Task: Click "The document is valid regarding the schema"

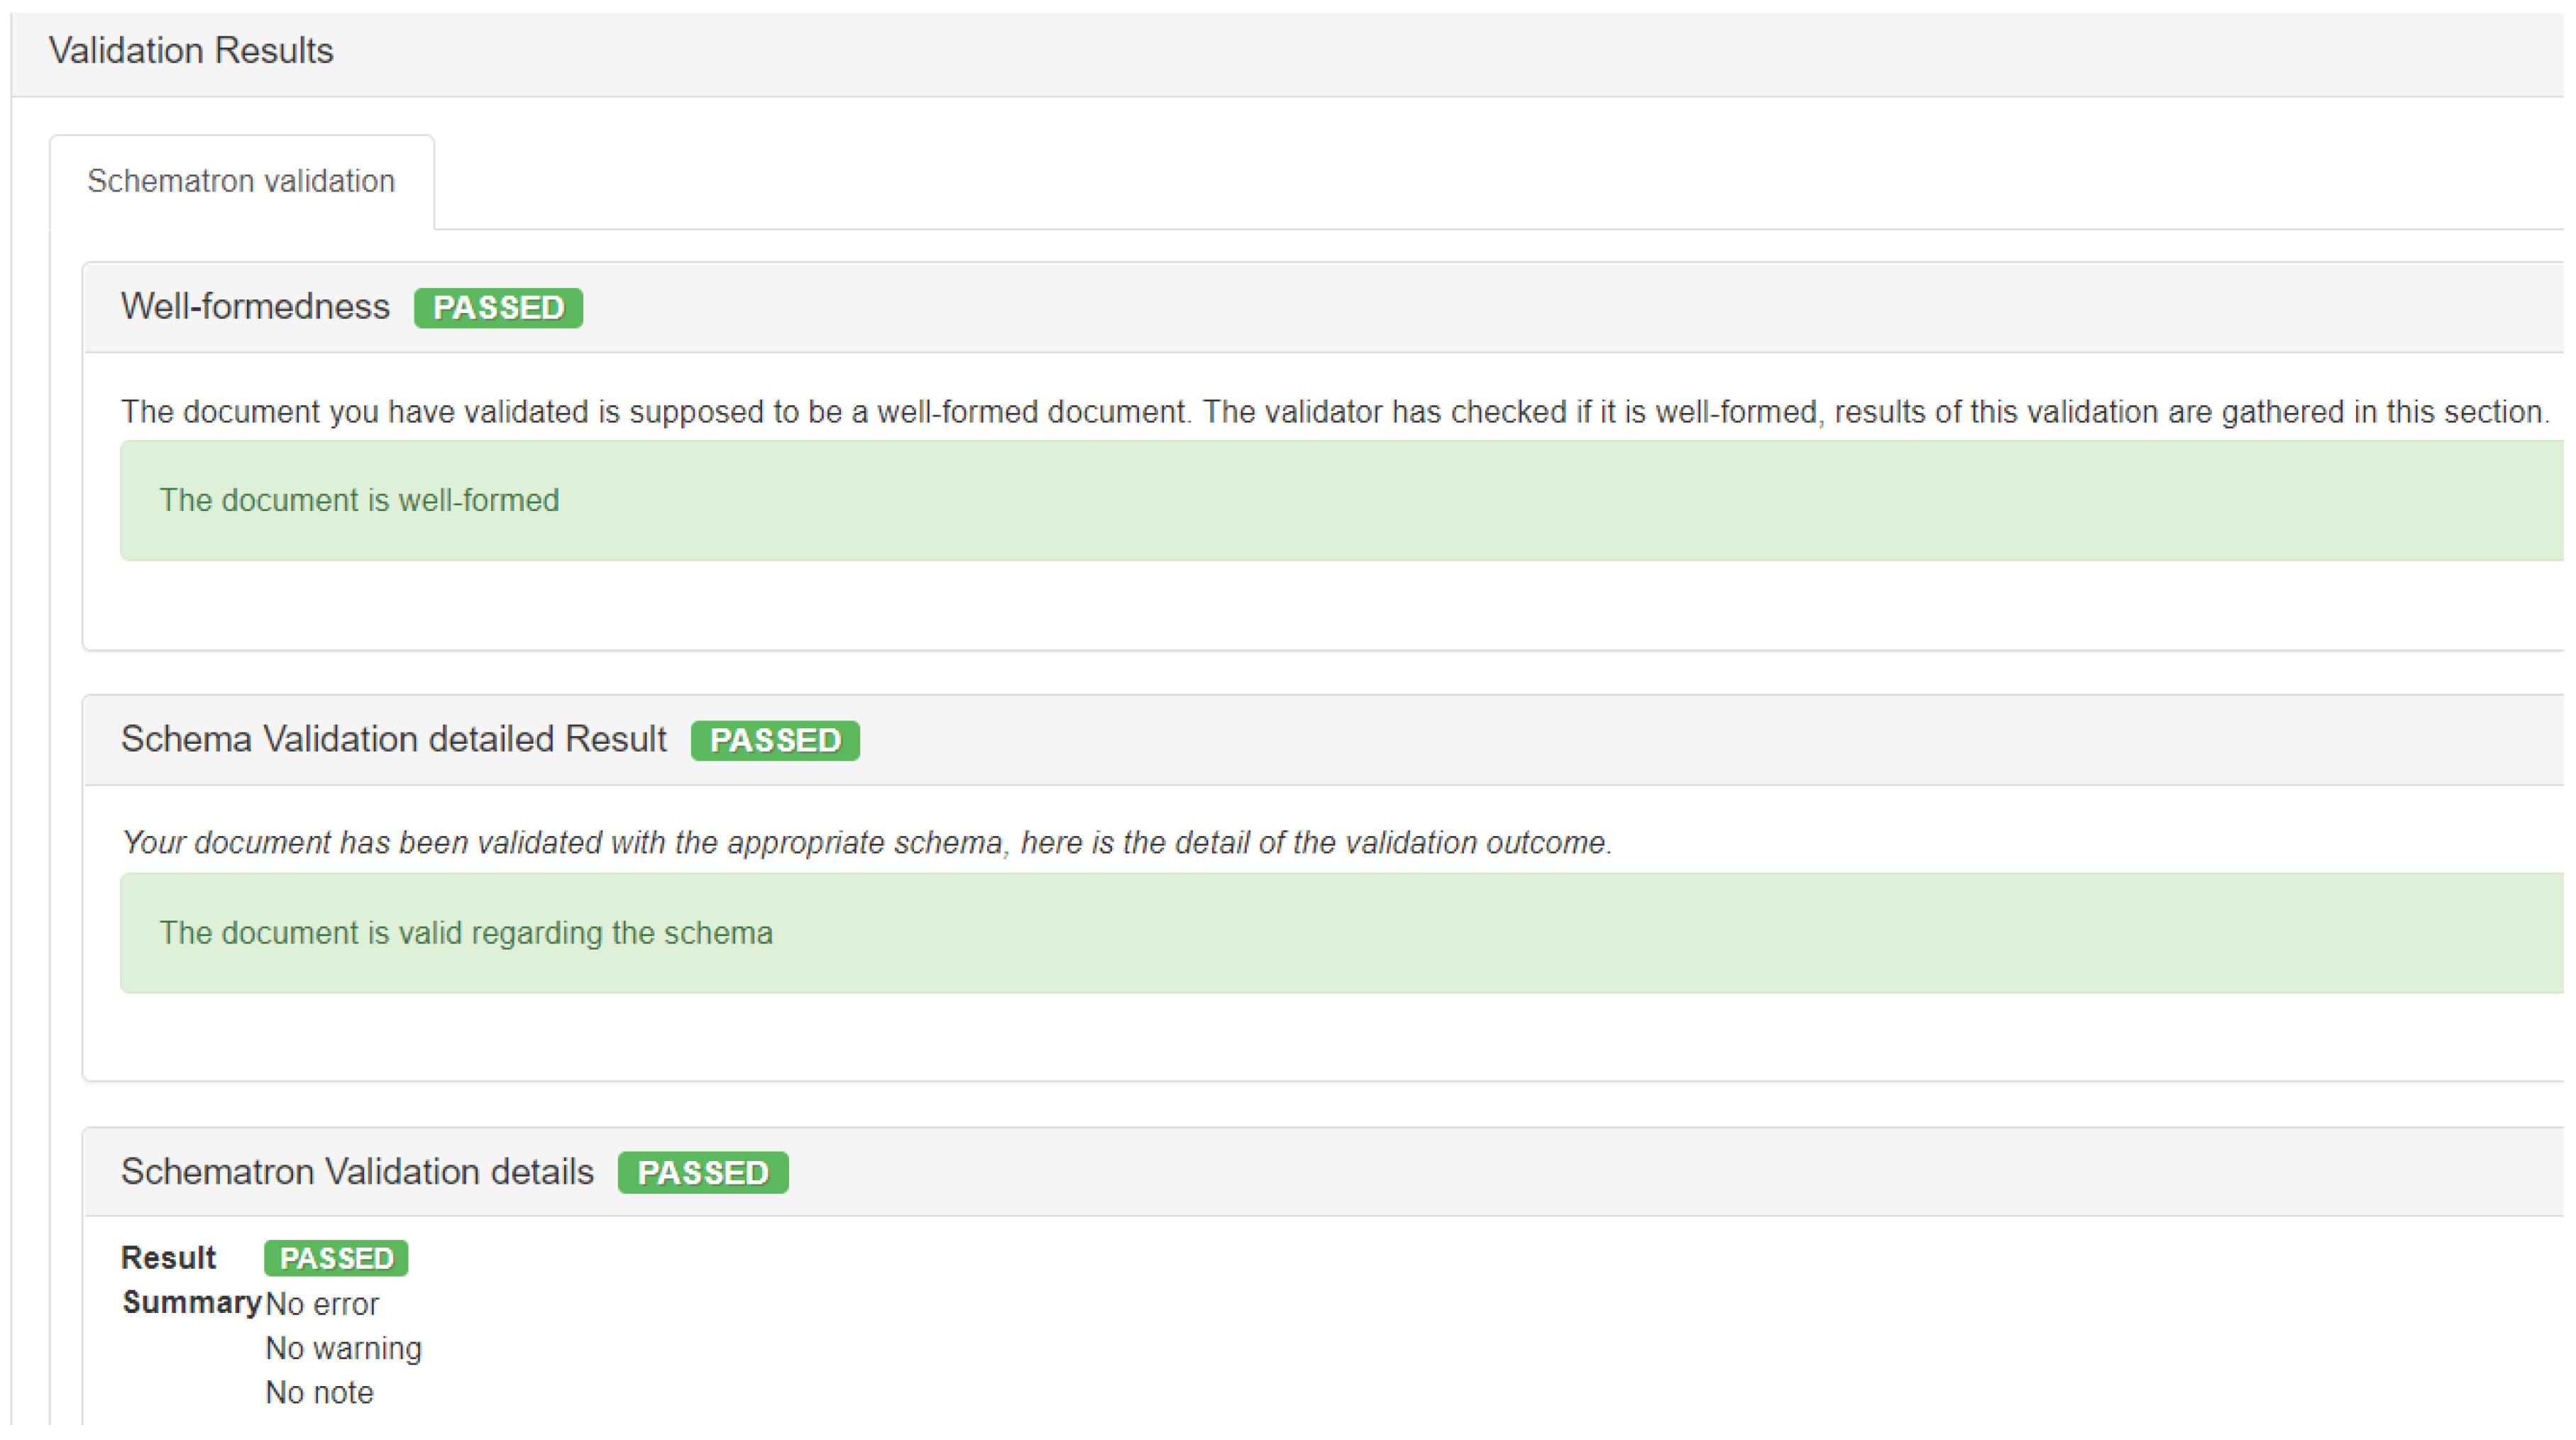Action: tap(466, 933)
